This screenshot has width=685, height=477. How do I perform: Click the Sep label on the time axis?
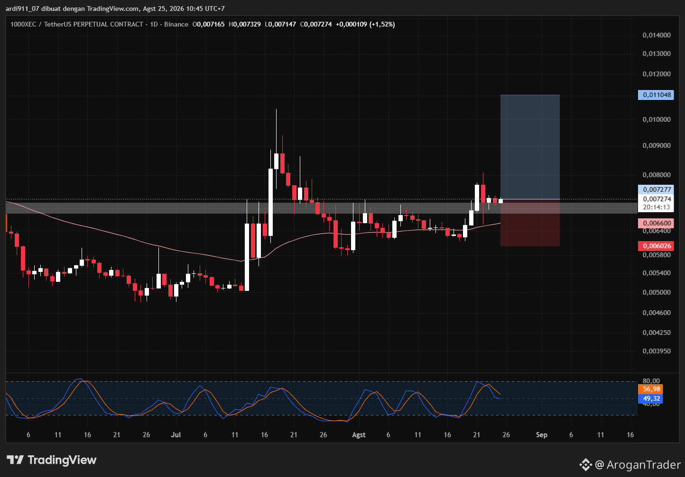(541, 435)
